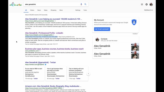Switch to the Maps tab

click(46, 10)
